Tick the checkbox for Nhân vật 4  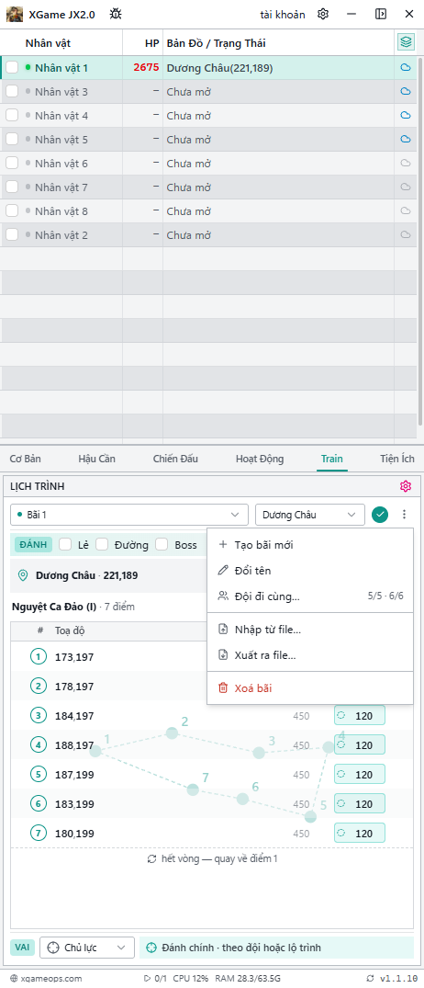[x=12, y=115]
